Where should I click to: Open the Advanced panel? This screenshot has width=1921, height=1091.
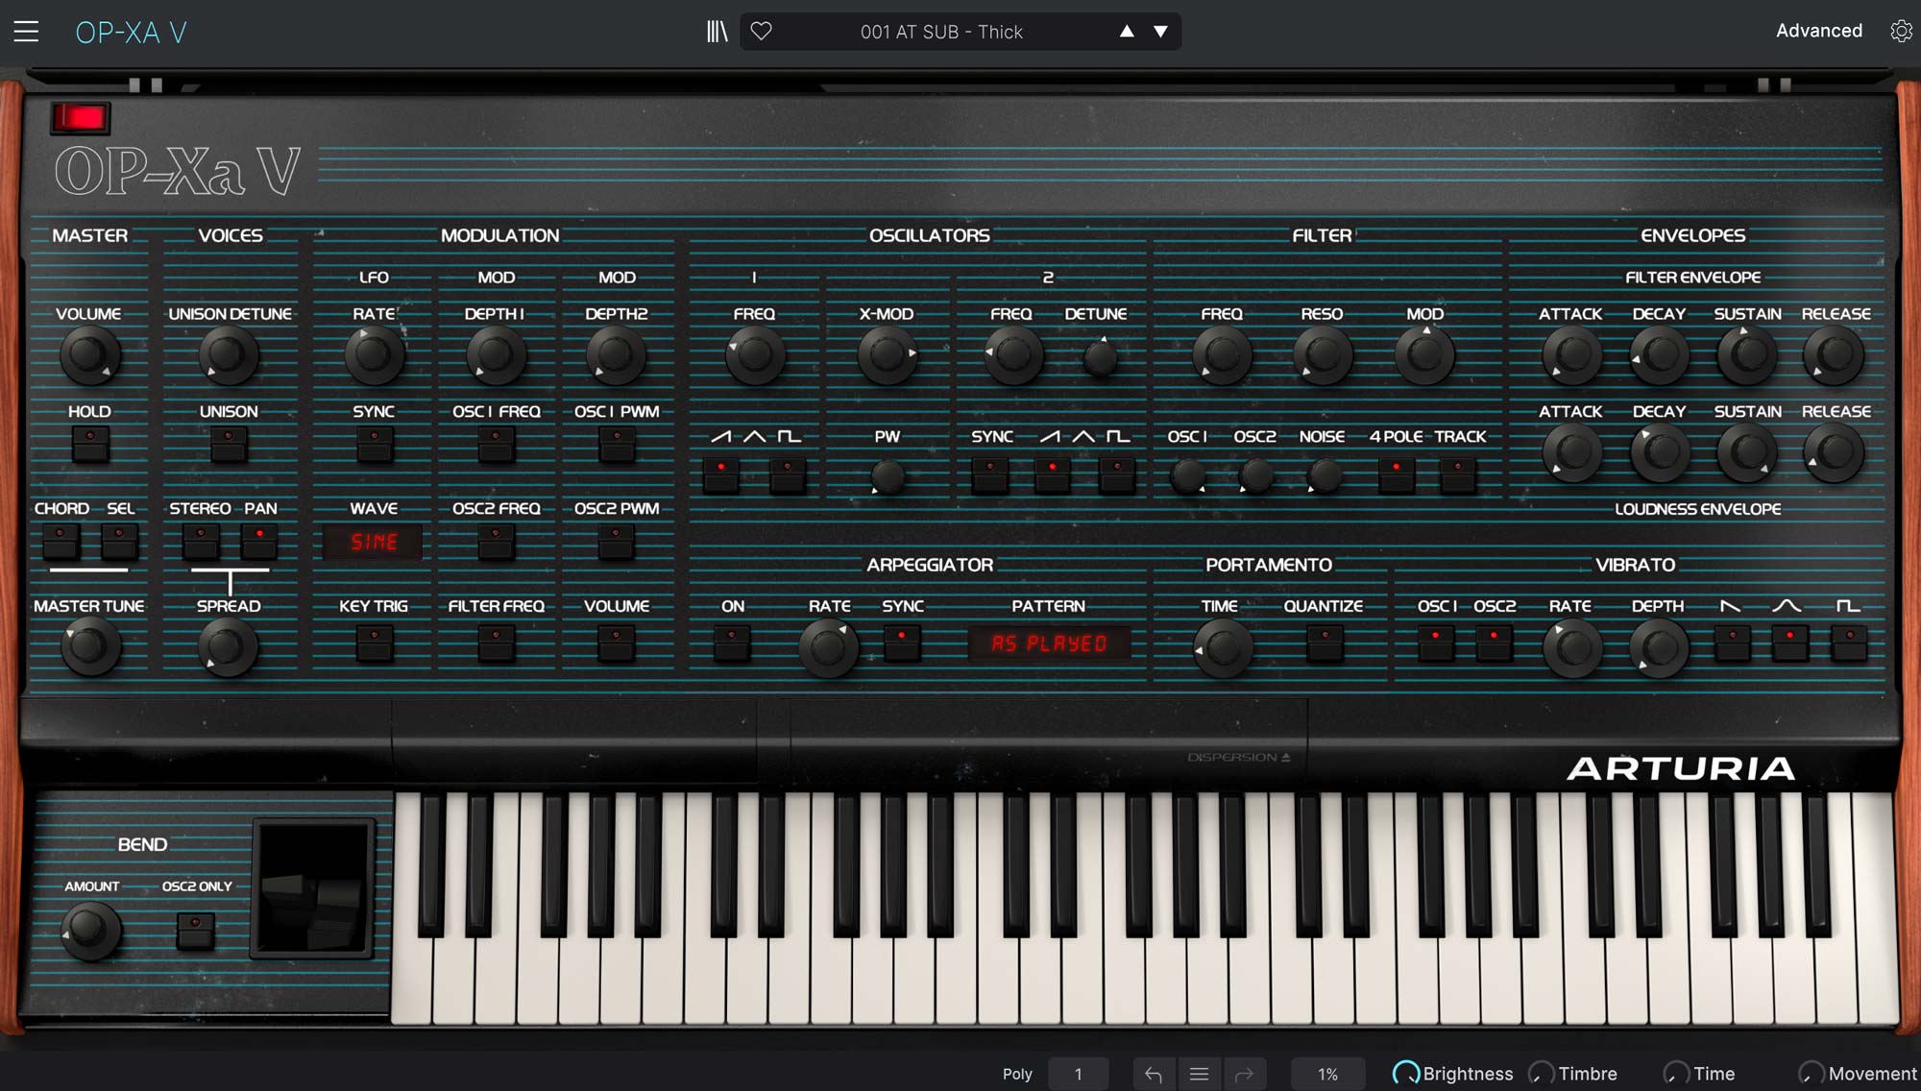(1818, 31)
